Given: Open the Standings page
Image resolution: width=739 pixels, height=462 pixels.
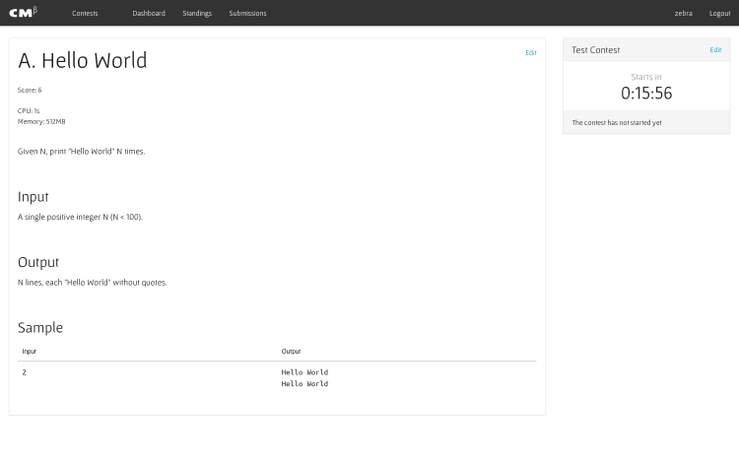Looking at the screenshot, I should 197,14.
